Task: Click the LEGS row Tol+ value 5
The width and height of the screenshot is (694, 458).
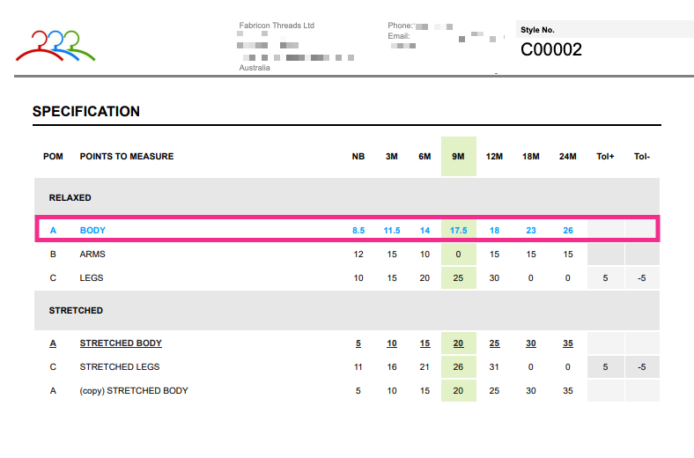Action: click(605, 278)
